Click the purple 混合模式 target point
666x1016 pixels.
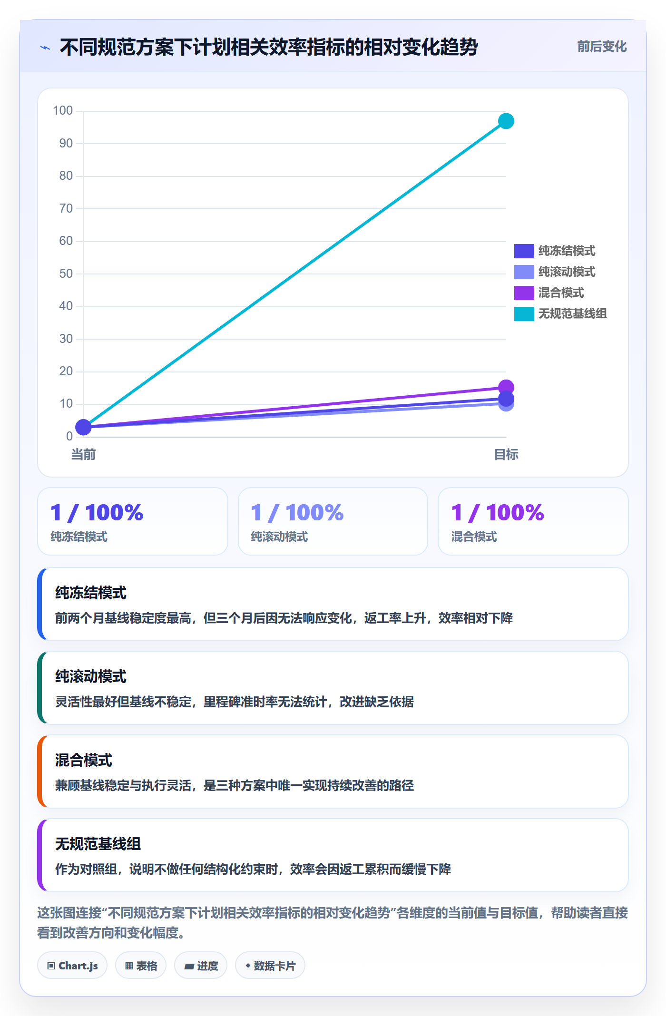click(506, 387)
